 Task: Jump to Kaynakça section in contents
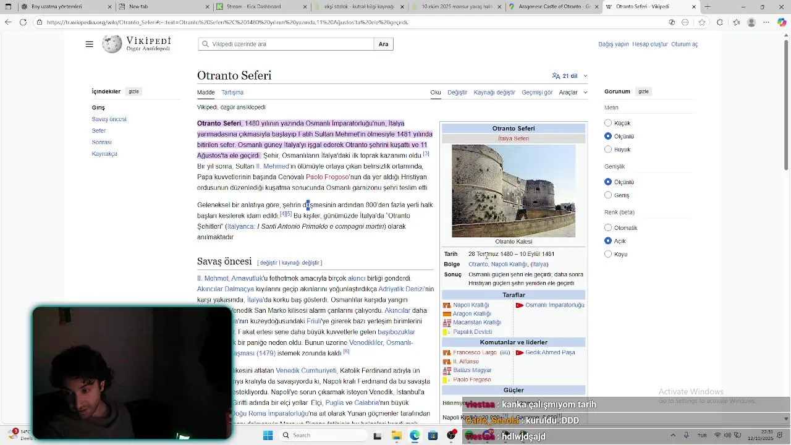pos(104,153)
